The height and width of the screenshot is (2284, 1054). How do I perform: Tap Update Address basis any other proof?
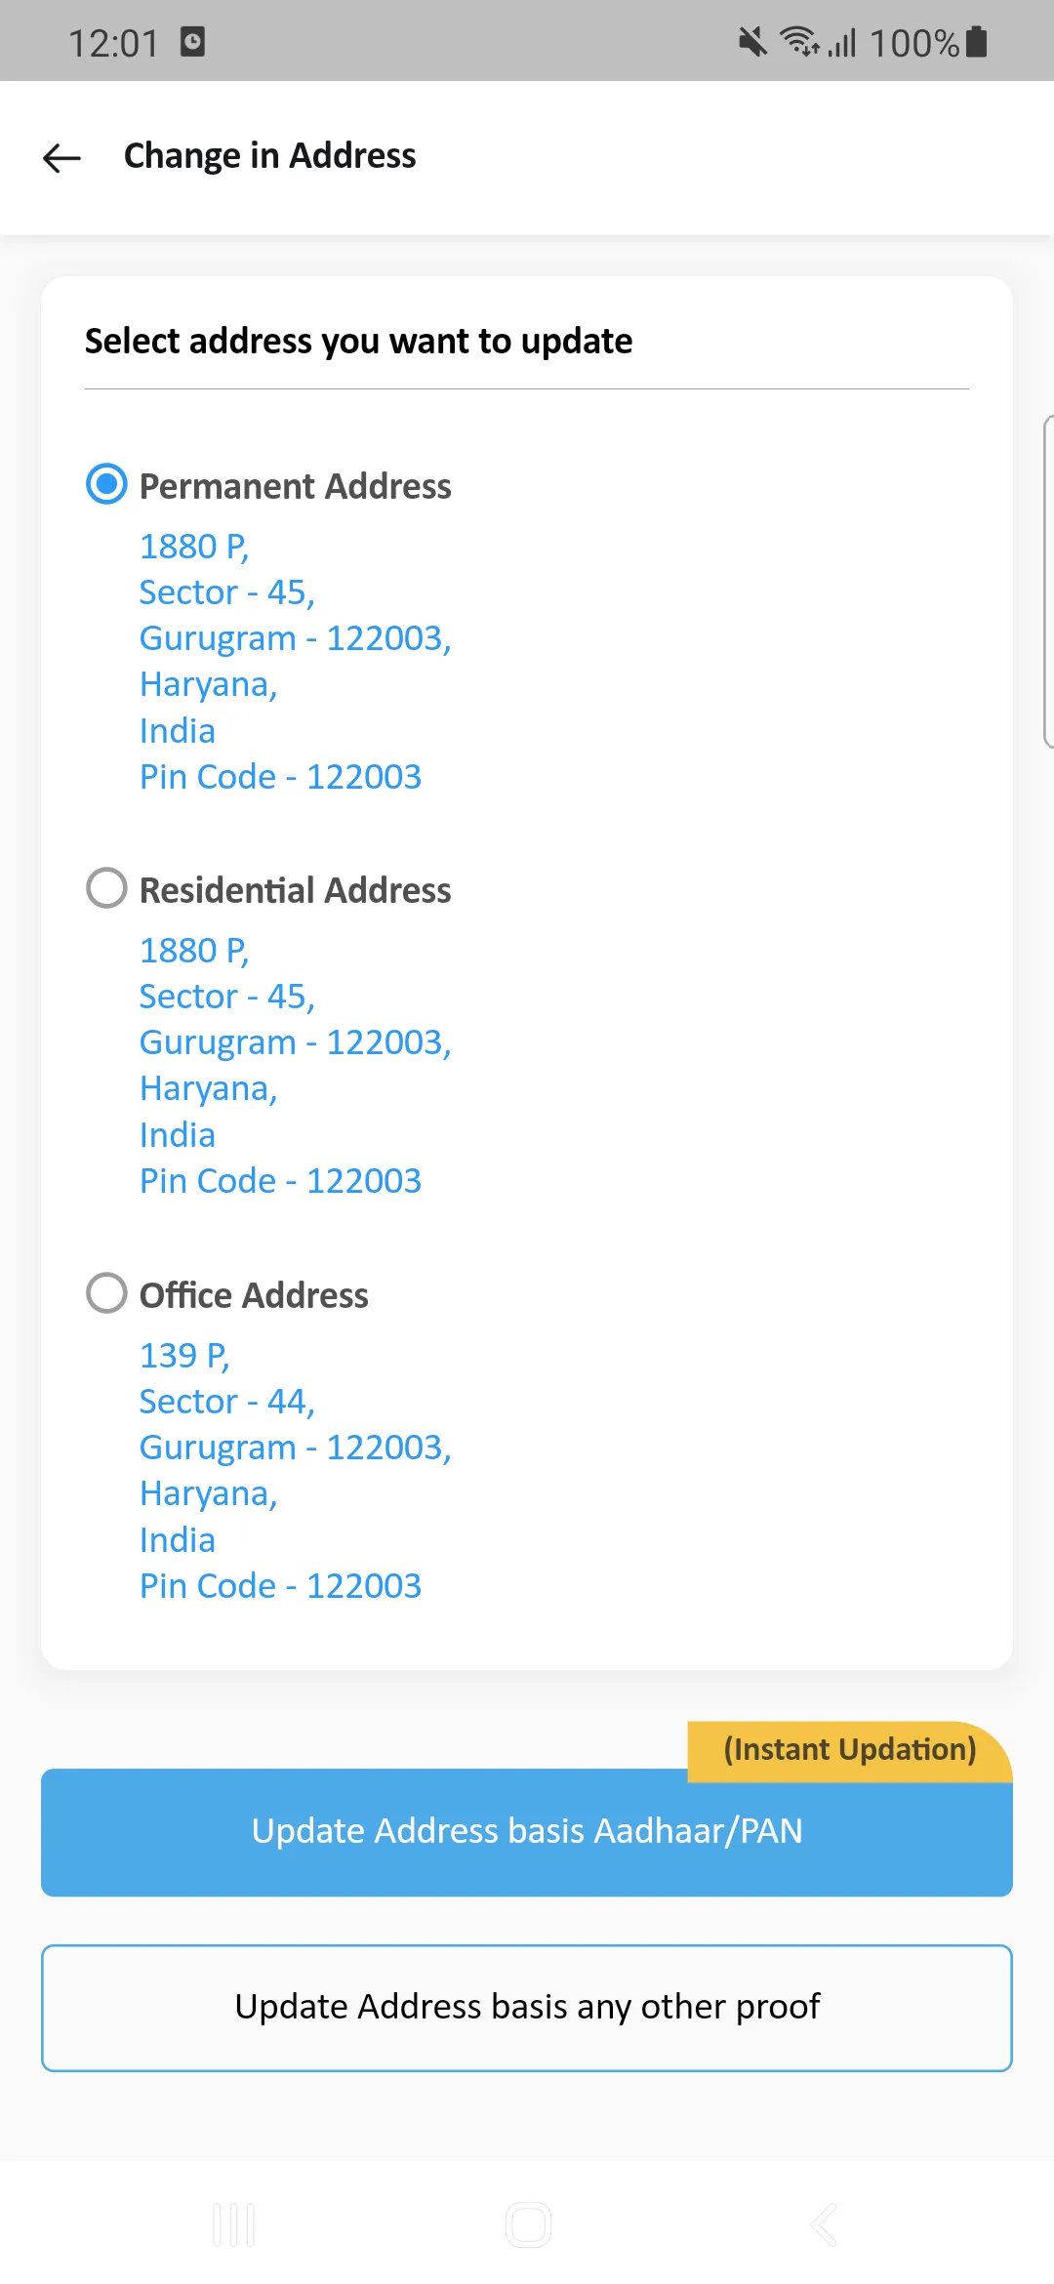pyautogui.click(x=527, y=2008)
